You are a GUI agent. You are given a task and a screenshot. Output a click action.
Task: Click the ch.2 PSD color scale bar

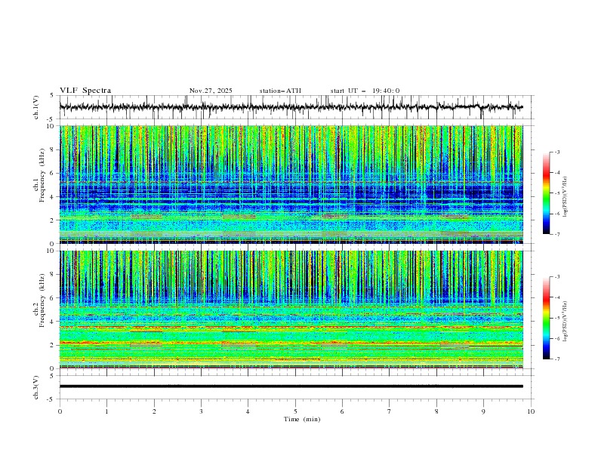(x=547, y=318)
